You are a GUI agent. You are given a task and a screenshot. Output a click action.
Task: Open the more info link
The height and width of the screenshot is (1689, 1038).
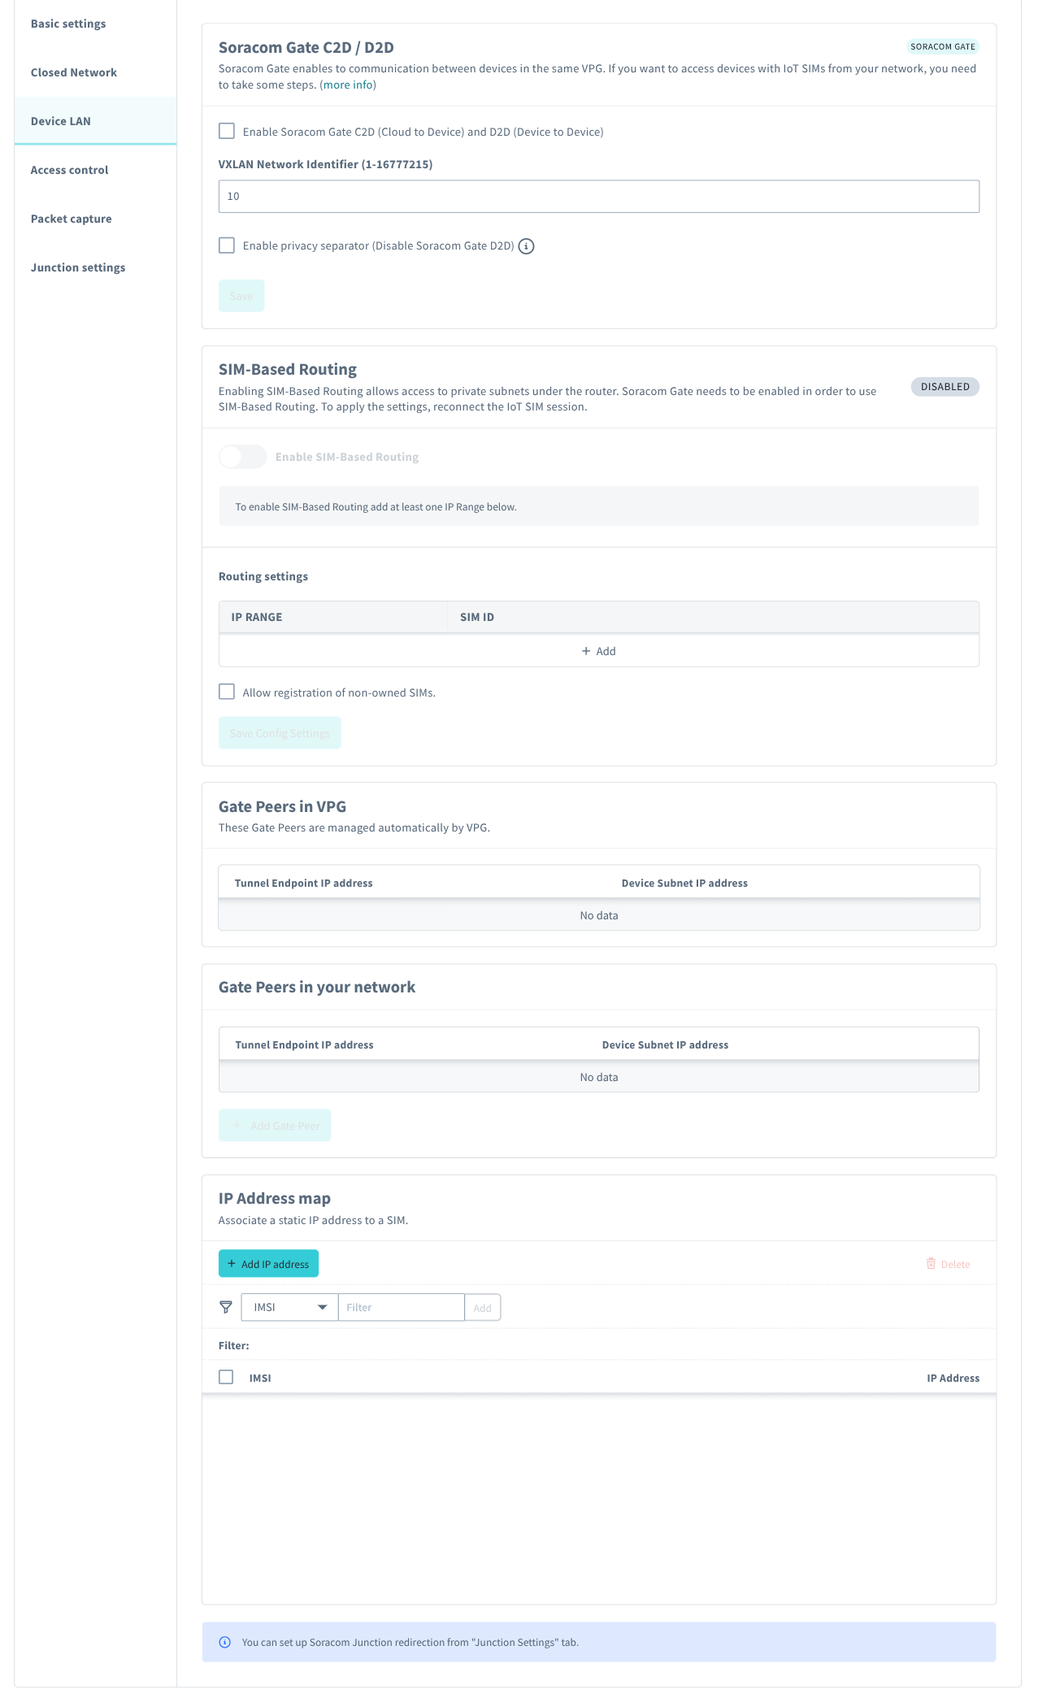tap(348, 84)
